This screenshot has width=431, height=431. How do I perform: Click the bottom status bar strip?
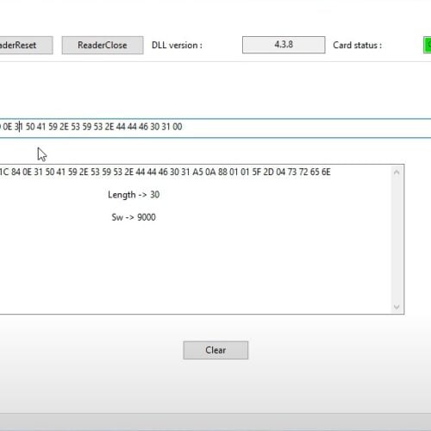[x=215, y=422]
